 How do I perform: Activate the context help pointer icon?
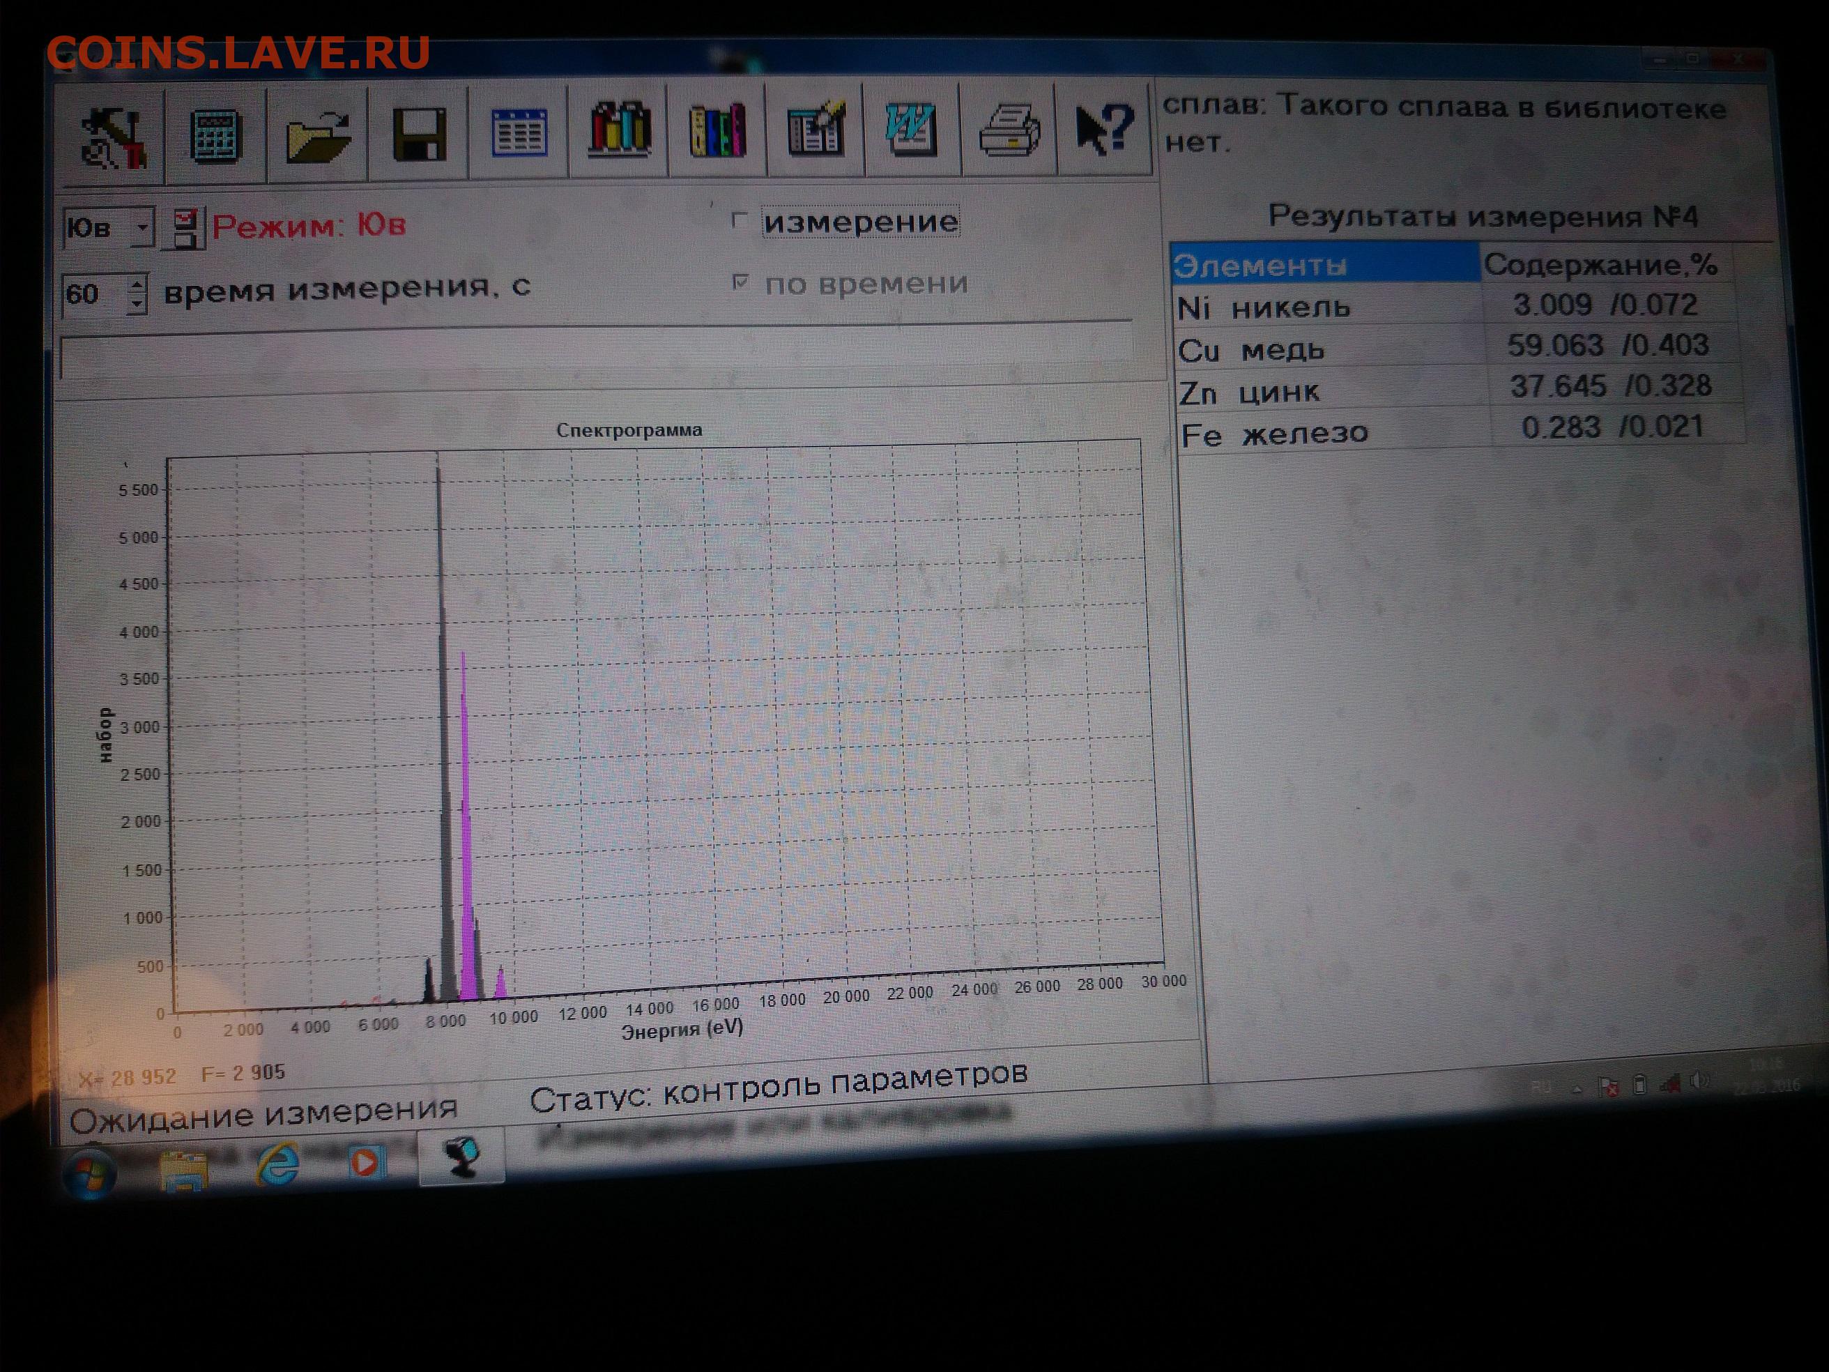coord(1105,128)
